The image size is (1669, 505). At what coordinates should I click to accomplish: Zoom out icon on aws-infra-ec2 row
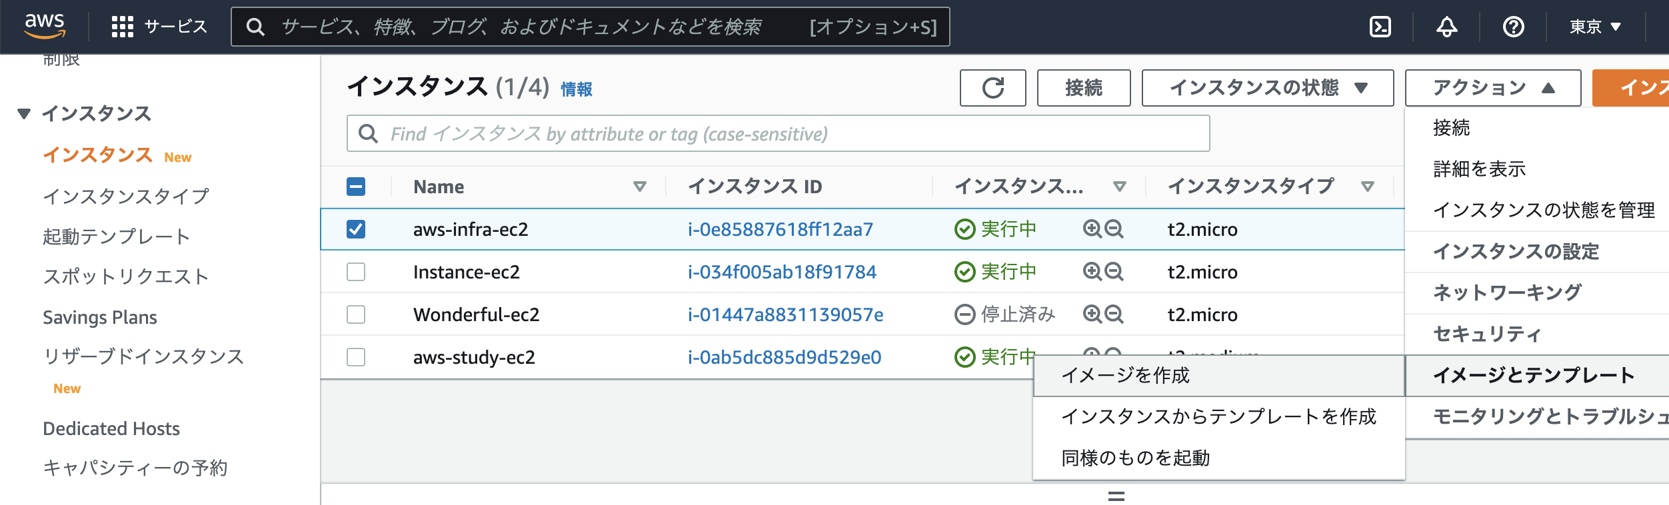pyautogui.click(x=1114, y=229)
